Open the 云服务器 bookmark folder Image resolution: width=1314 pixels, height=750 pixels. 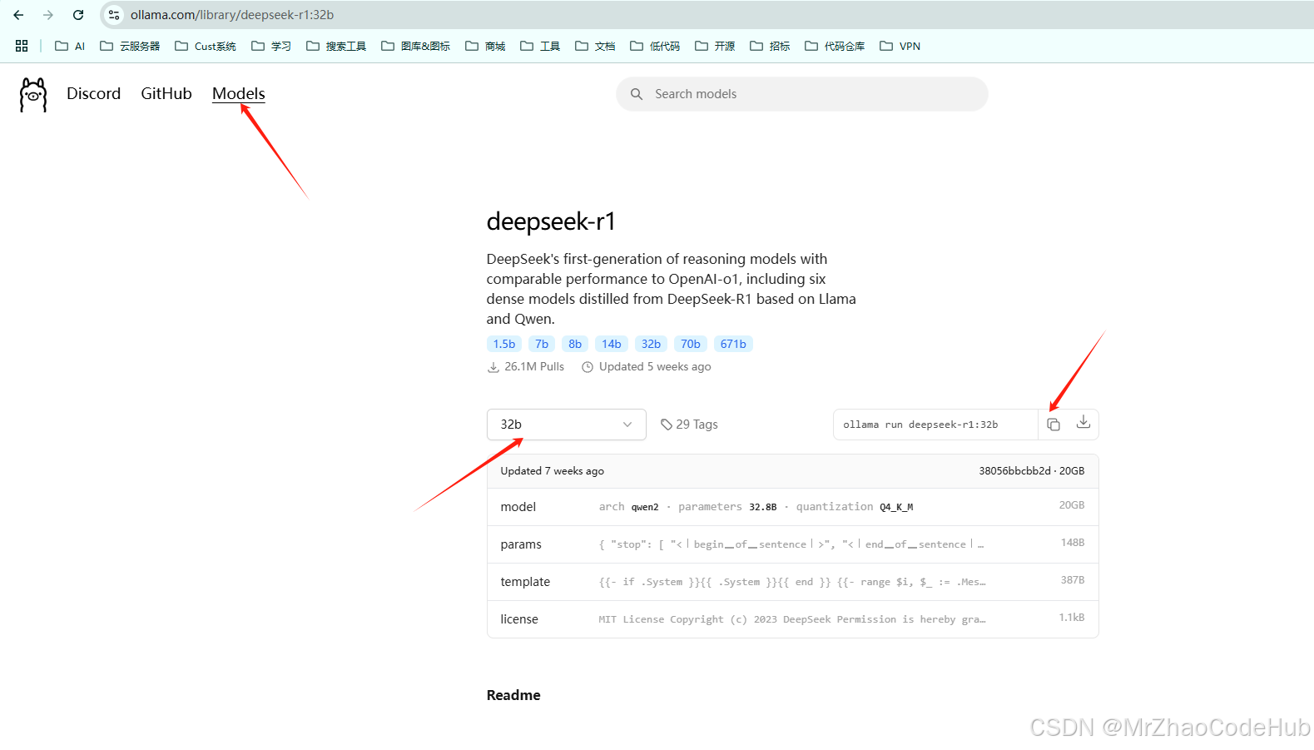coord(130,46)
